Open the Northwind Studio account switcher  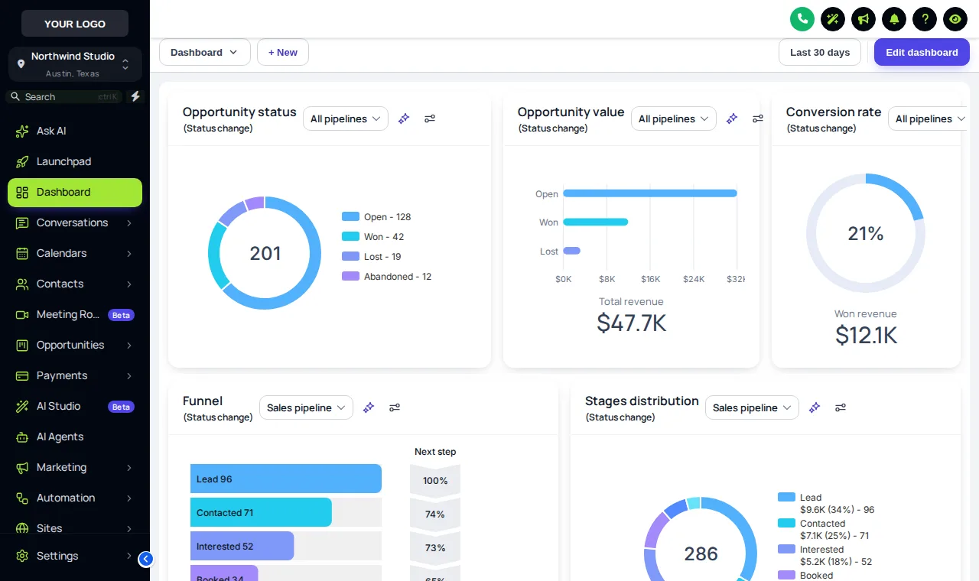75,64
